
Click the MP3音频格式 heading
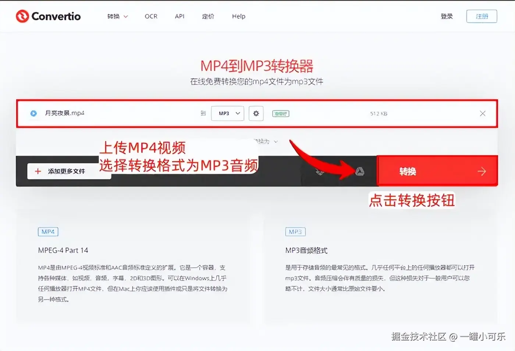click(x=306, y=251)
